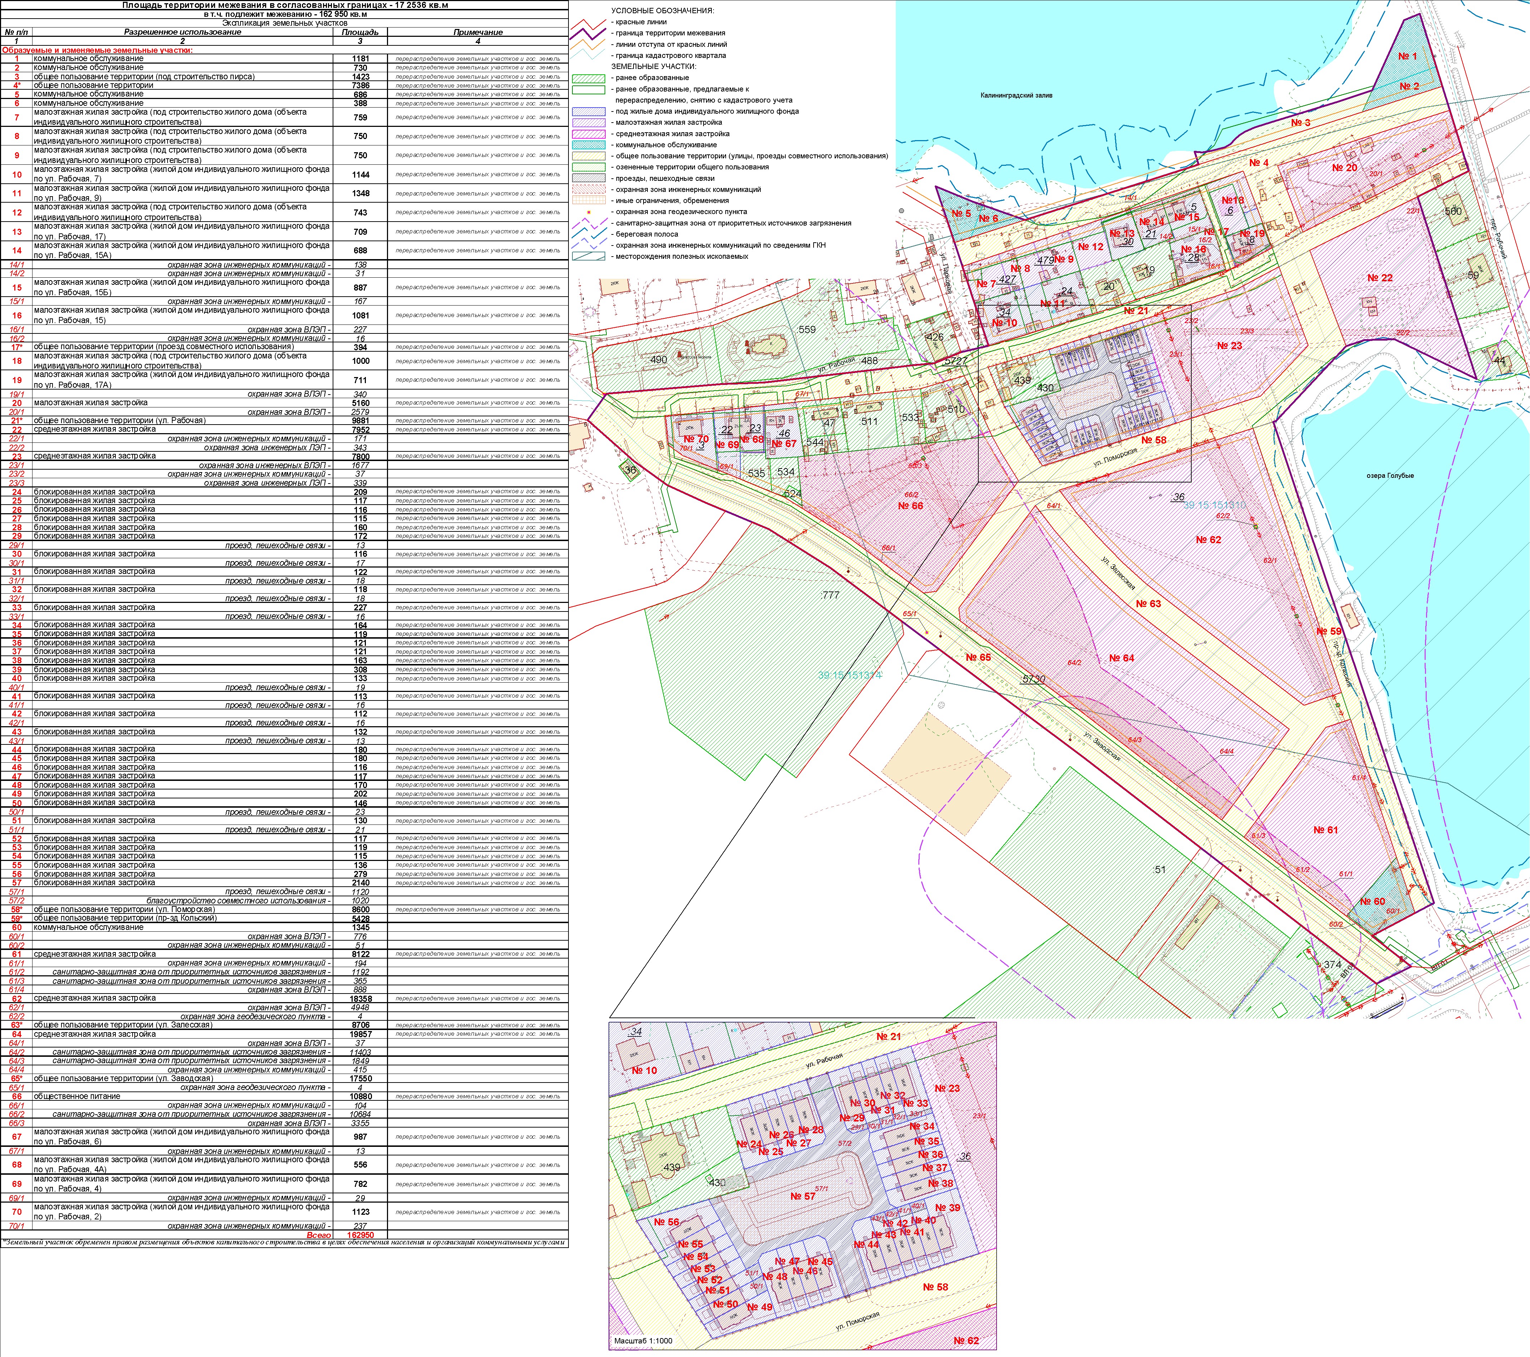Click the orange setback lines legend symbol
This screenshot has width=1530, height=1357.
tap(588, 45)
